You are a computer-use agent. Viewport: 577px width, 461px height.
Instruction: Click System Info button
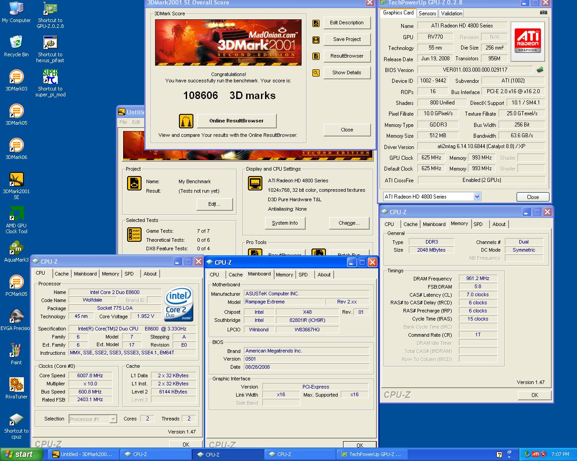(285, 223)
